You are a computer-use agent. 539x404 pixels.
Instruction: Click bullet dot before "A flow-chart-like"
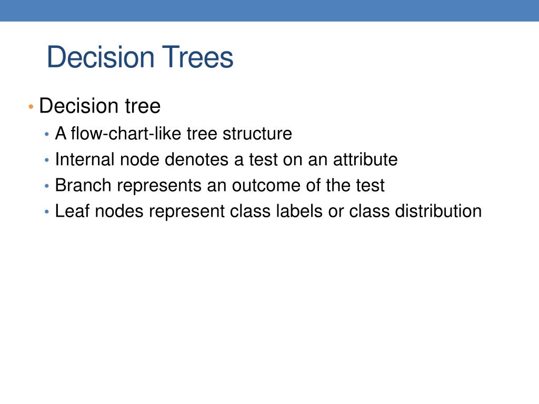pos(47,134)
